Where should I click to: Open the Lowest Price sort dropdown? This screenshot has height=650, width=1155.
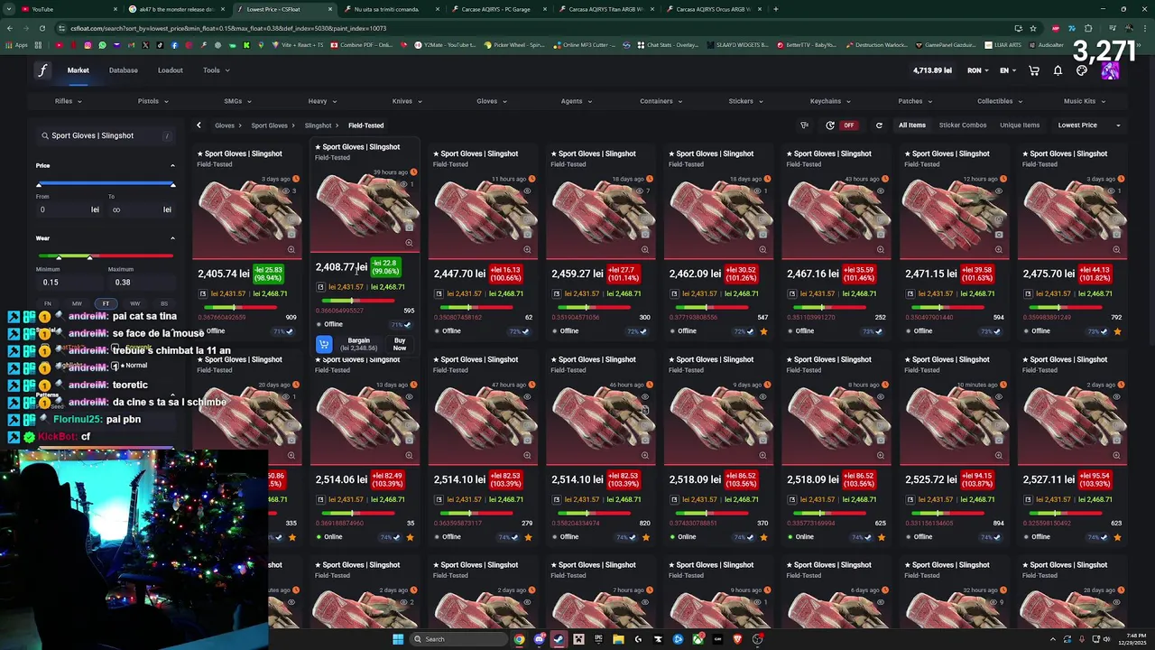click(1089, 125)
